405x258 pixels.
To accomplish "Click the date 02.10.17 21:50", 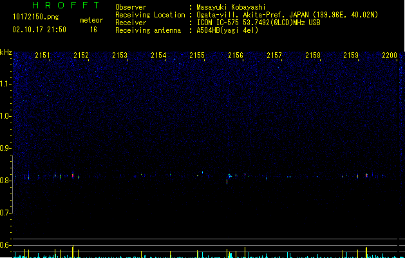I will 39,30.
